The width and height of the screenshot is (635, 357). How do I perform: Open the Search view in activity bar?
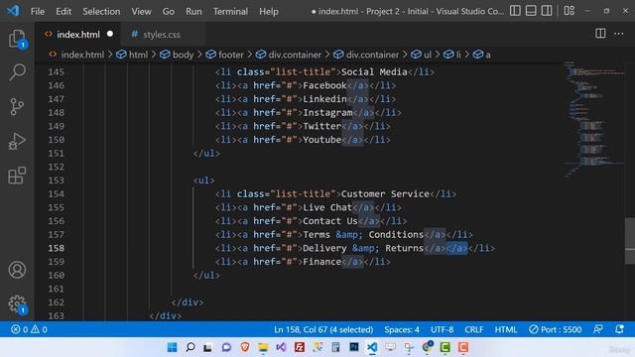(17, 72)
